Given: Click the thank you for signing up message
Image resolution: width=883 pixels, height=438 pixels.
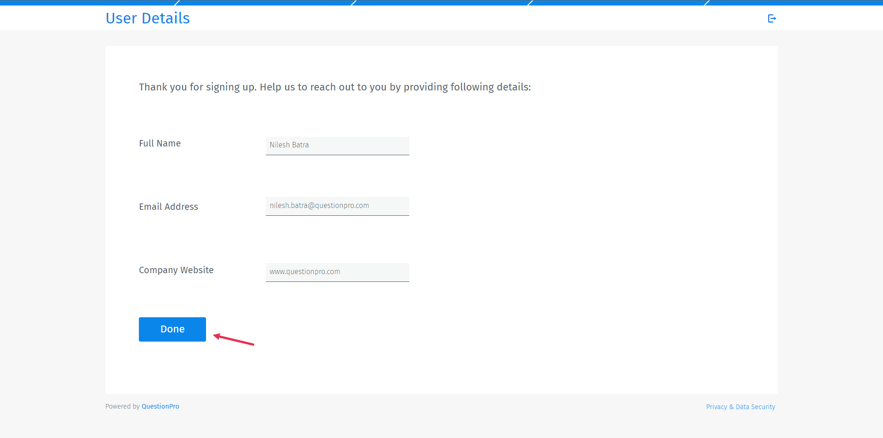Looking at the screenshot, I should coord(335,87).
